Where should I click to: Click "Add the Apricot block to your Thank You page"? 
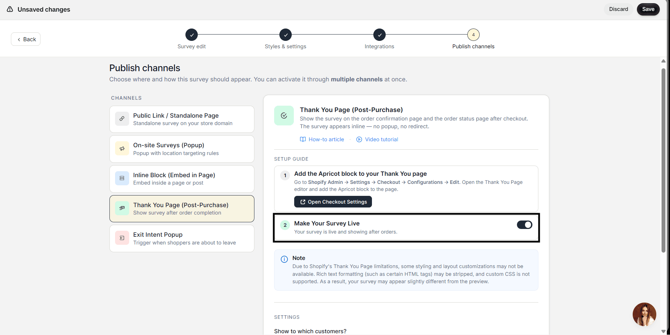360,174
